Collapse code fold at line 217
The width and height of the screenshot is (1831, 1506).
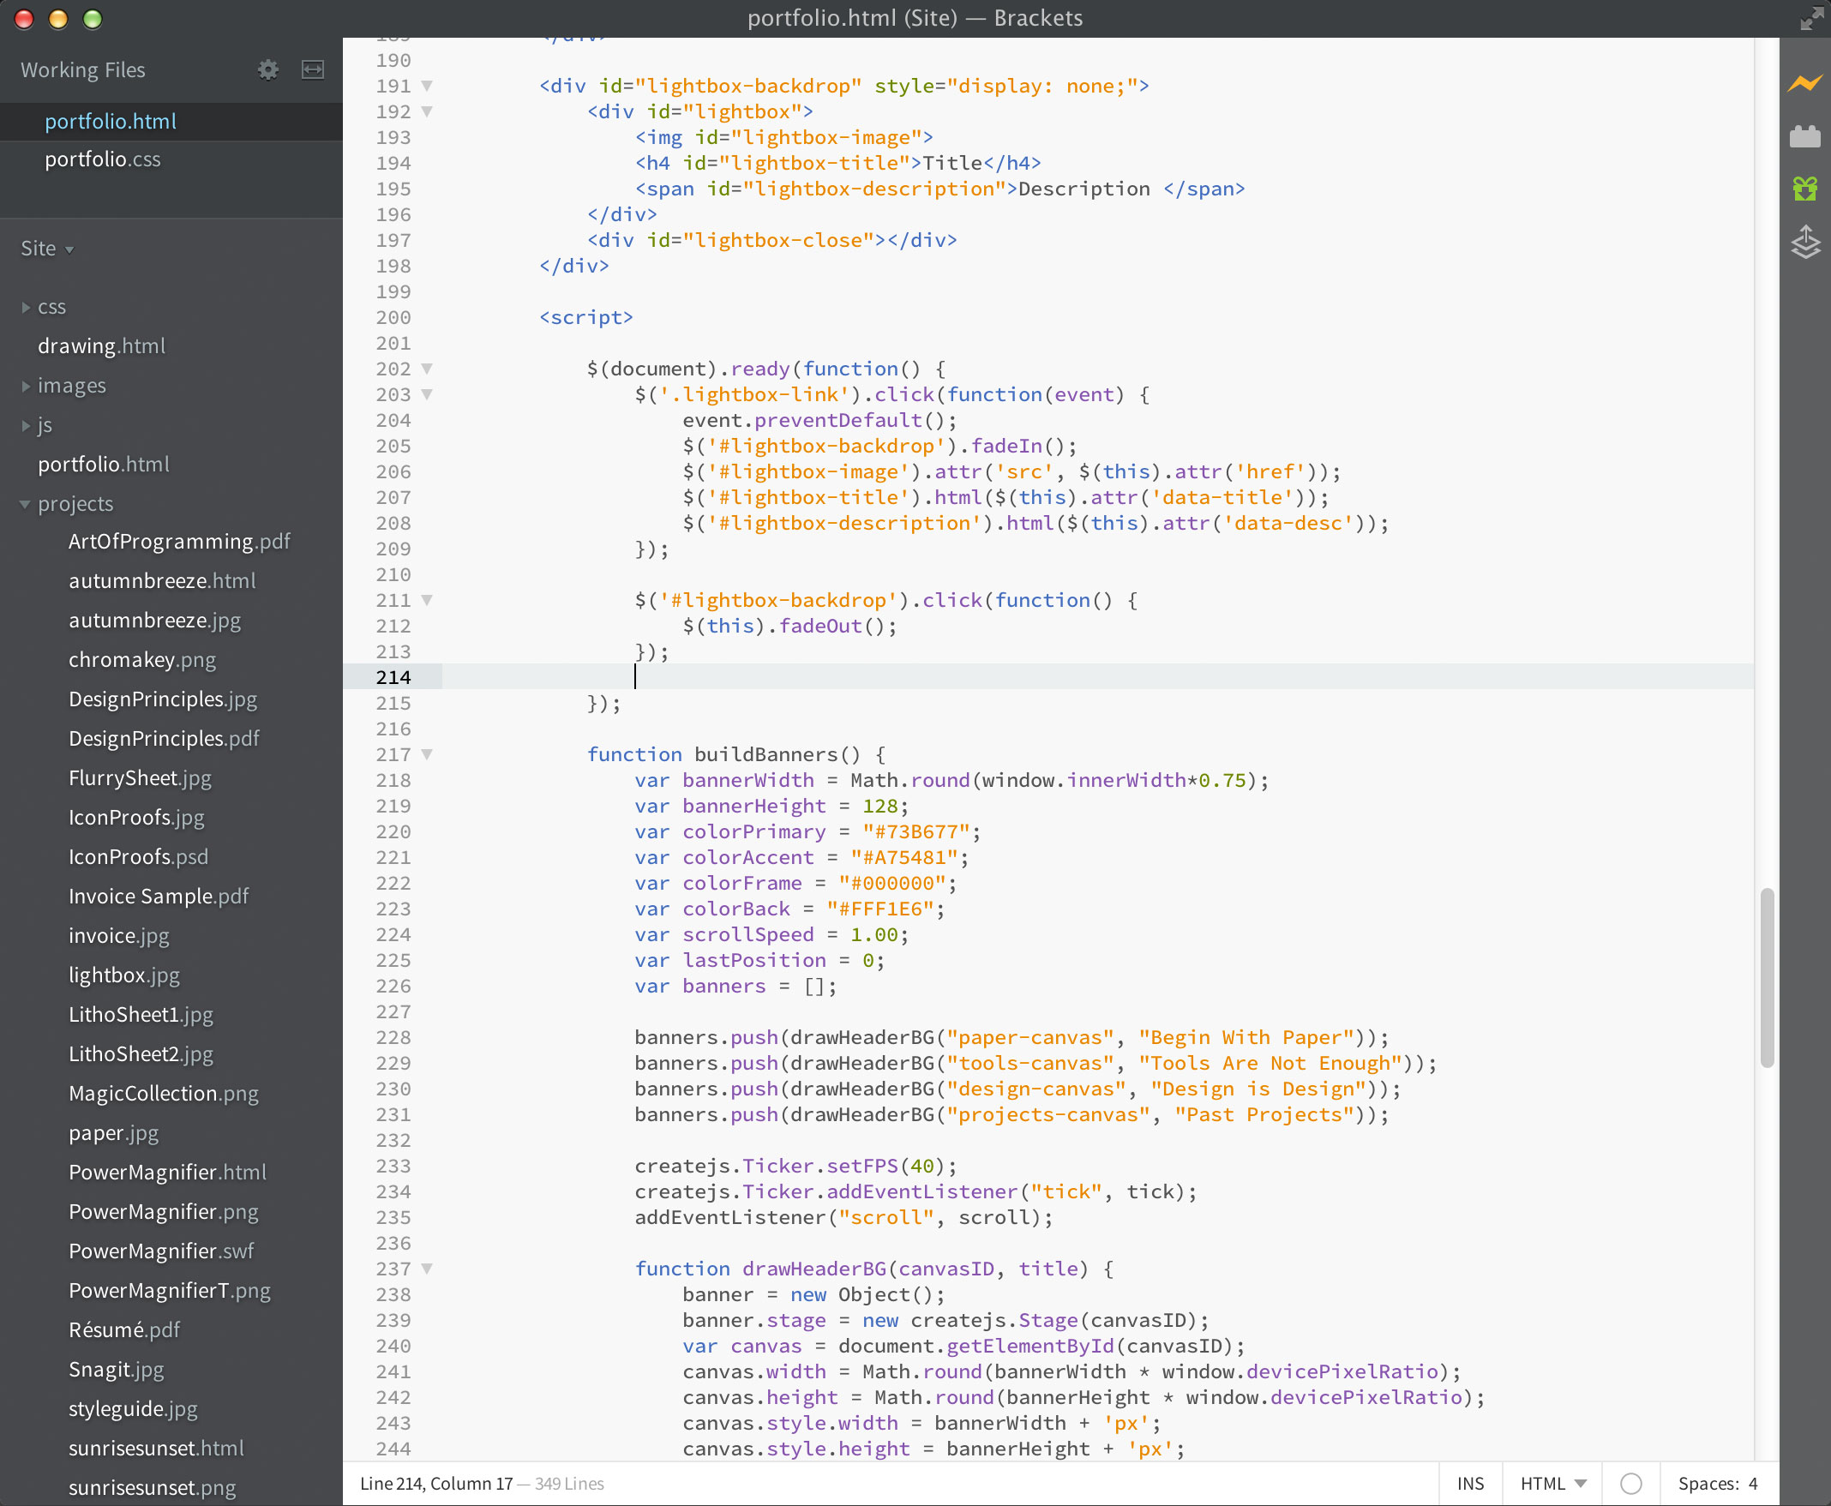tap(427, 755)
